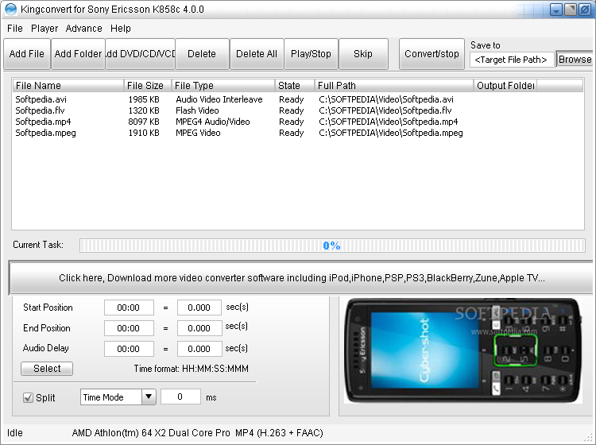
Task: Click the Kingconvert app icon in title bar
Action: point(10,9)
